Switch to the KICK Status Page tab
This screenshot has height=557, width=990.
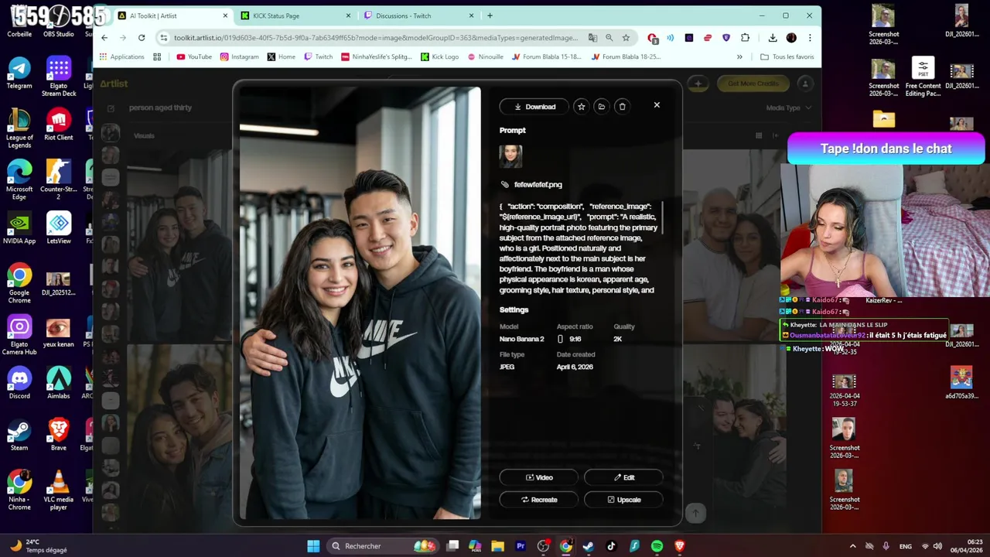tap(295, 15)
